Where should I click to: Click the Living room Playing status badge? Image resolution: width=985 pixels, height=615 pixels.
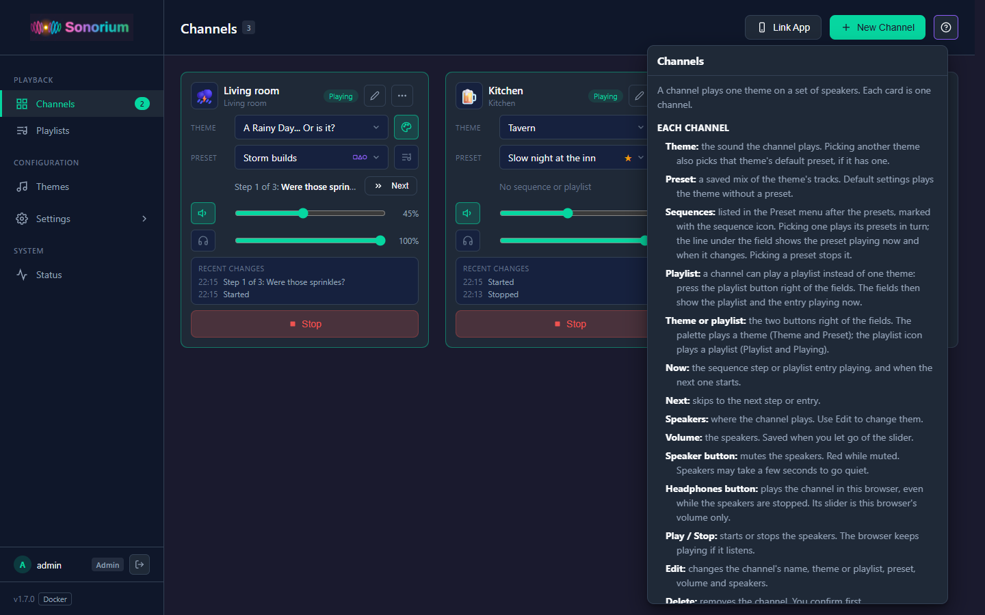coord(341,96)
